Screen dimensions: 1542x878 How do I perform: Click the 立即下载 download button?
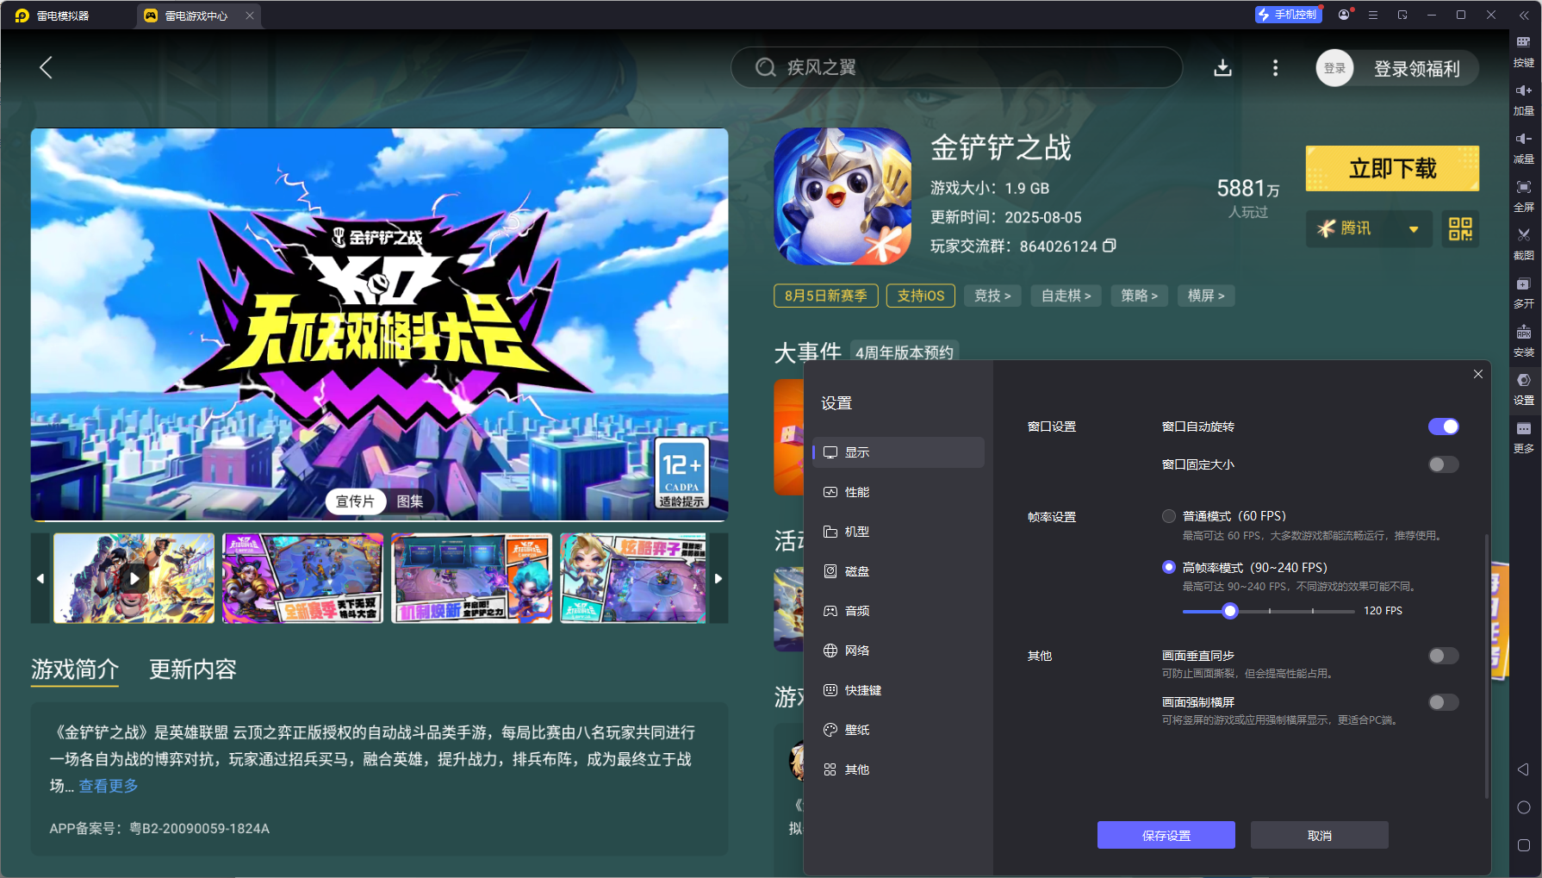pyautogui.click(x=1392, y=168)
